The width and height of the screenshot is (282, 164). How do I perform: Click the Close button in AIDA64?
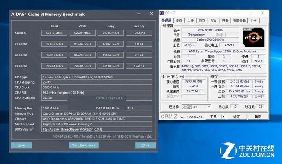pyautogui.click(x=145, y=146)
